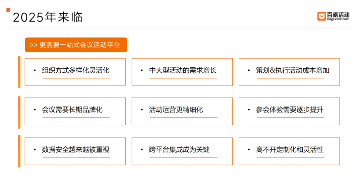The image size is (358, 196).
Task: Select the 组织方式多样化灵活化 box
Action: (x=75, y=72)
